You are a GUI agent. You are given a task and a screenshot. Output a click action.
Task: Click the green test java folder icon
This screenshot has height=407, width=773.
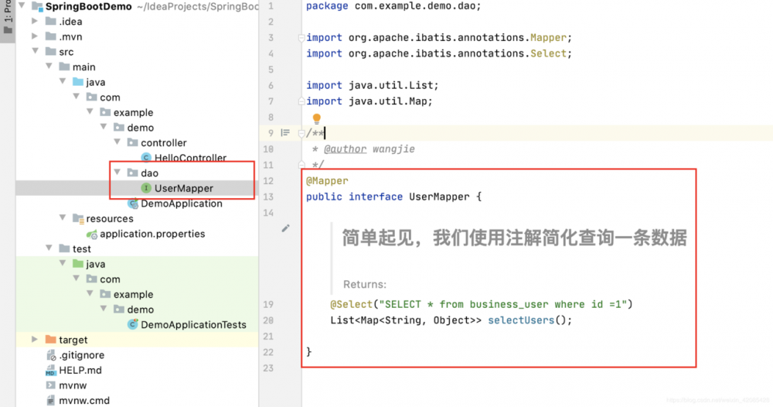pos(78,264)
